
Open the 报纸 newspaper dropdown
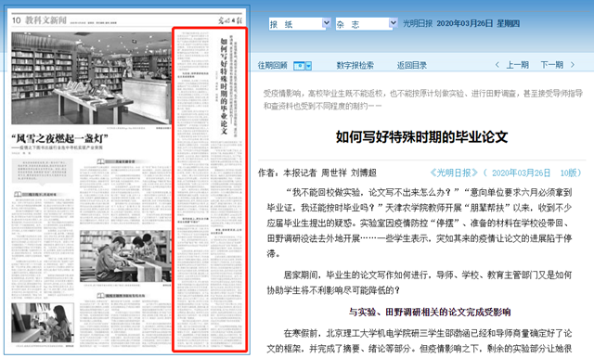click(x=300, y=24)
